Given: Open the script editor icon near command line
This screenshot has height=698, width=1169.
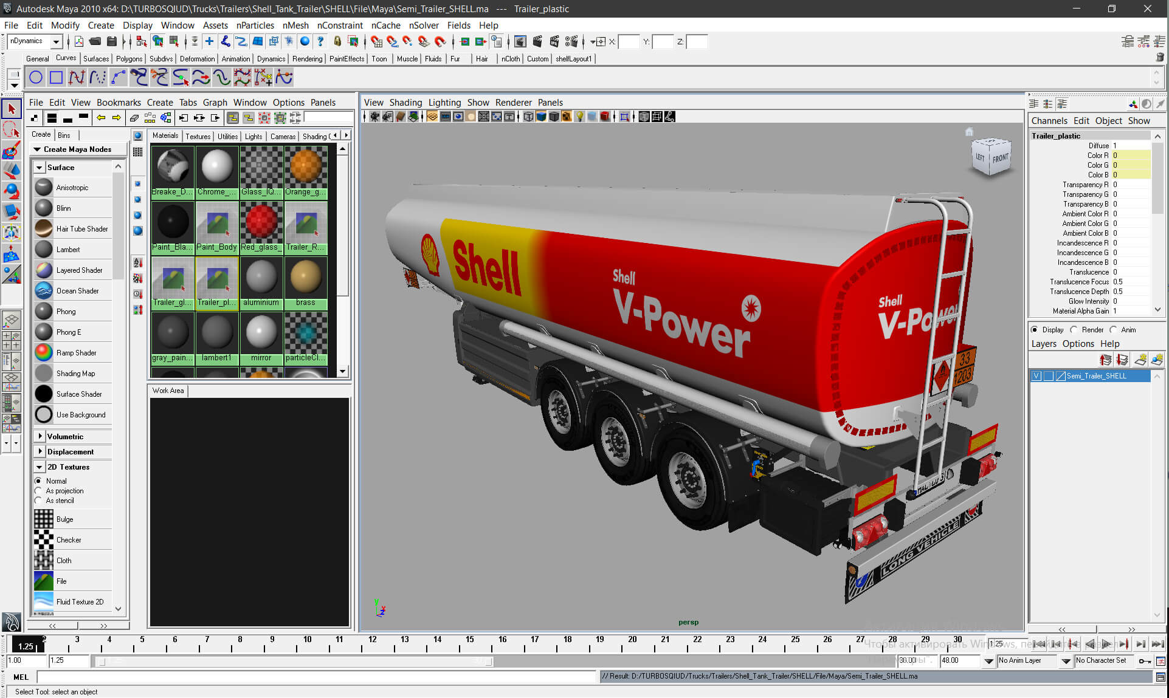Looking at the screenshot, I should point(1160,677).
